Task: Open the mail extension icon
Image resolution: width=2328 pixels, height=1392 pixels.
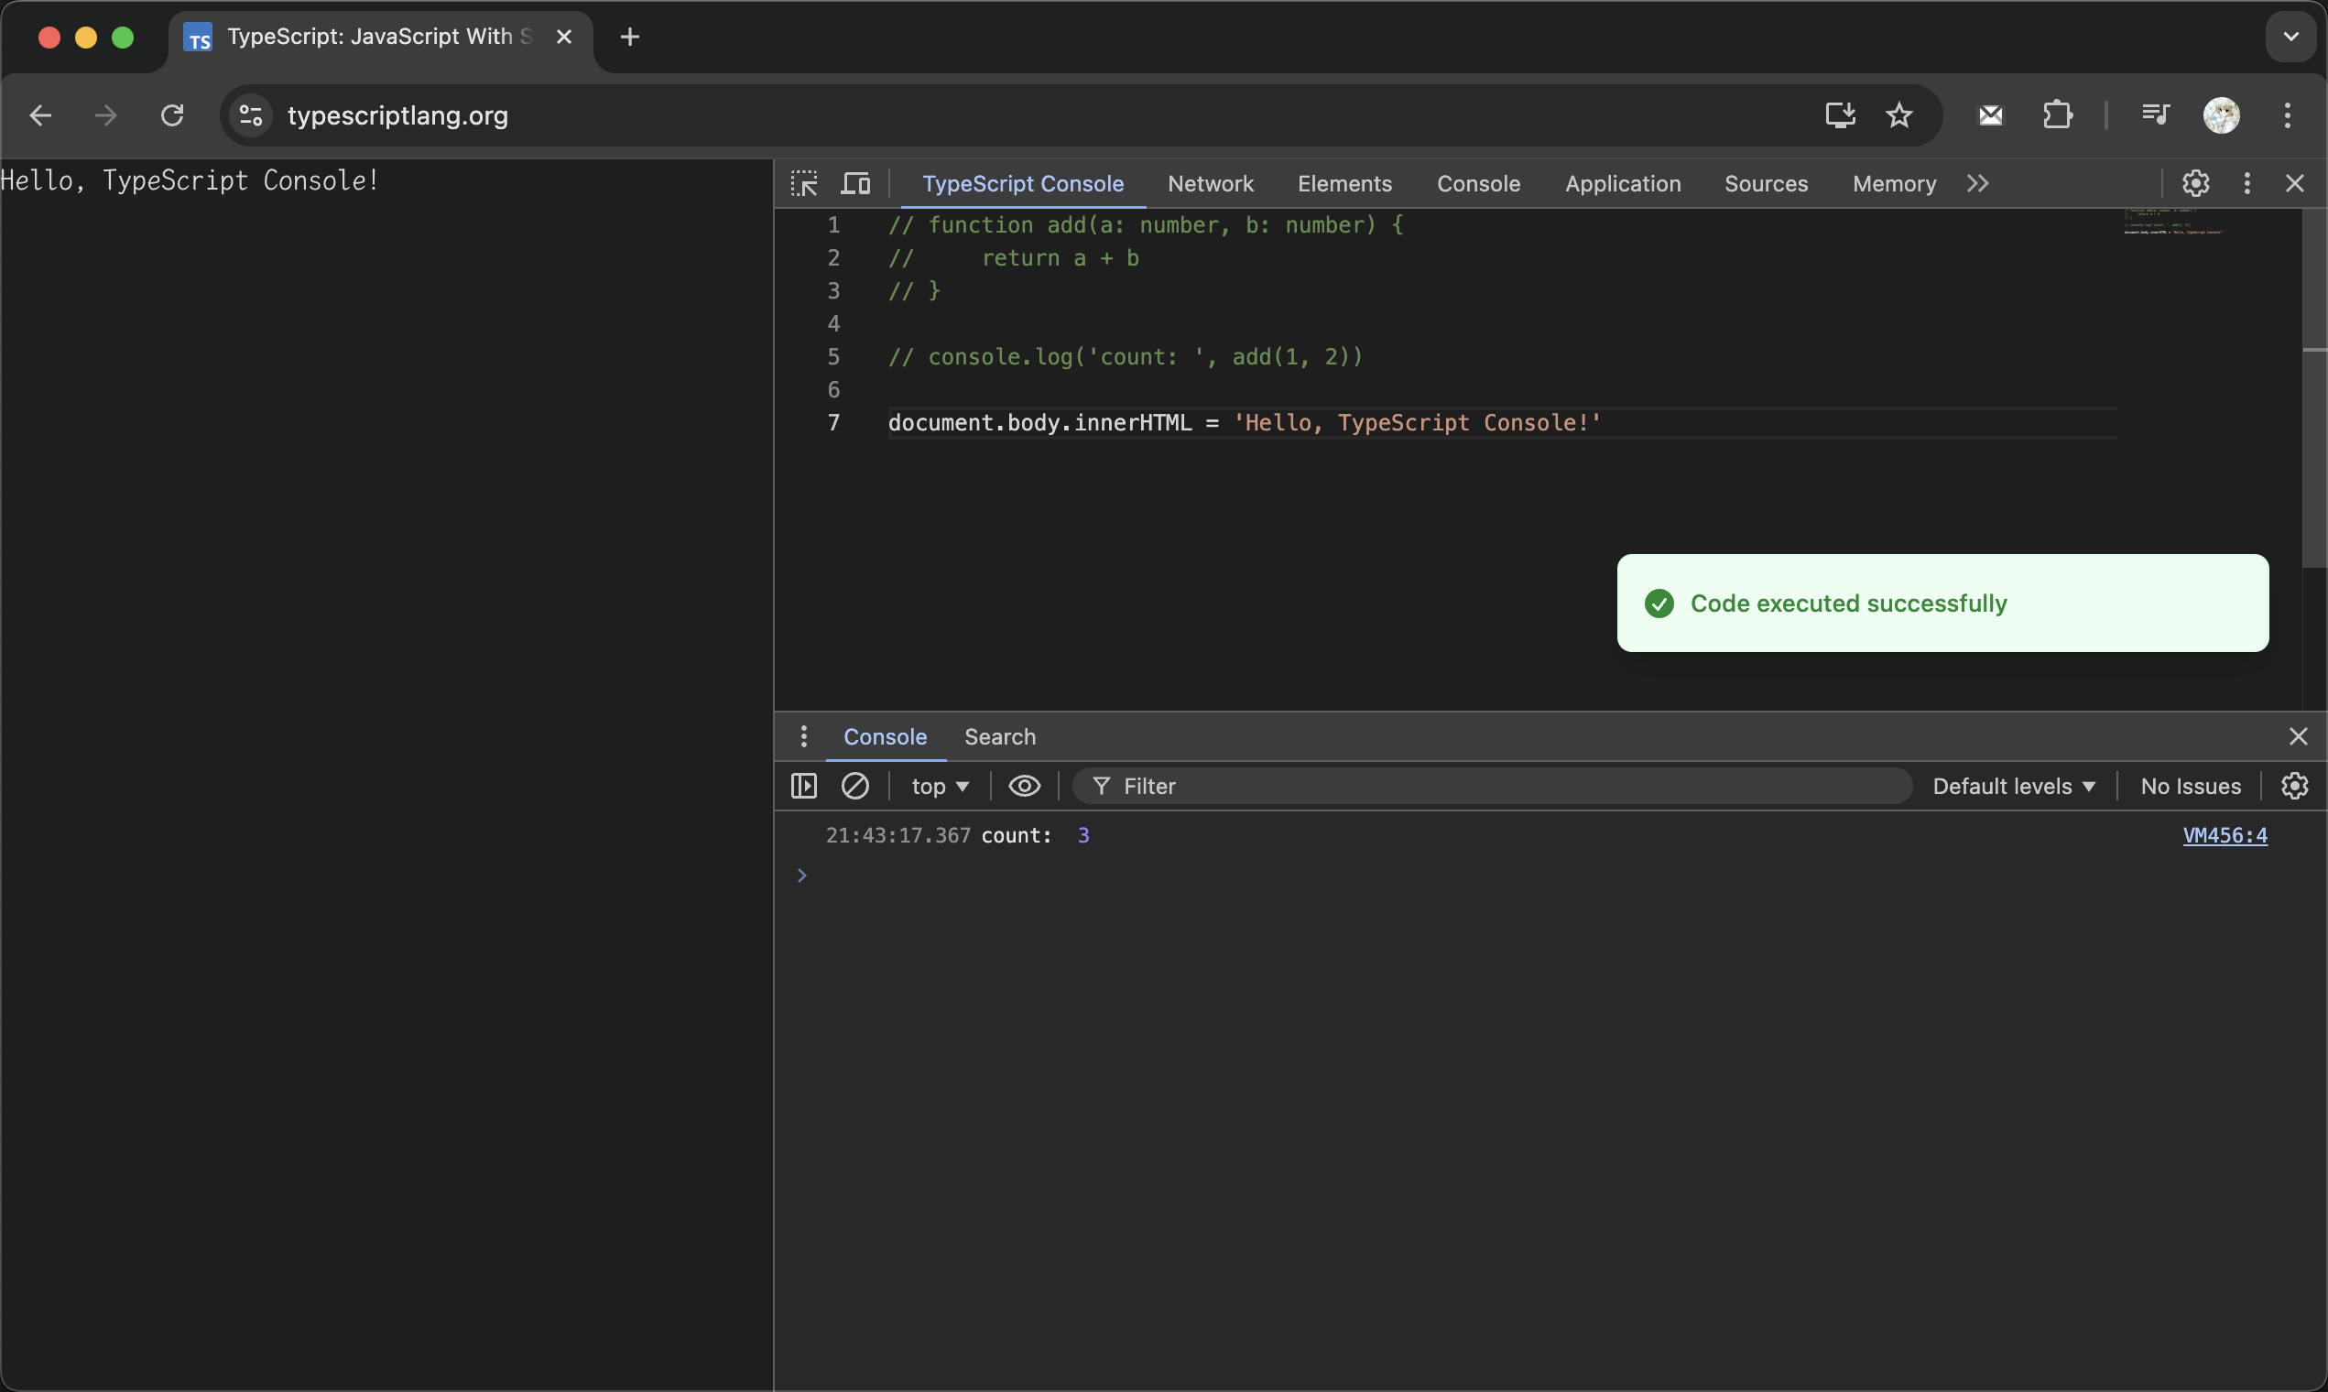Action: (x=1990, y=115)
